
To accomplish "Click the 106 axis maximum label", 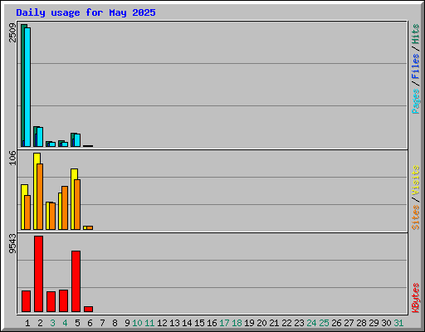I will (x=12, y=158).
